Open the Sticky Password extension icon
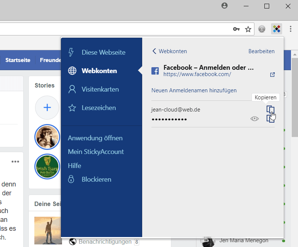 (x=277, y=29)
